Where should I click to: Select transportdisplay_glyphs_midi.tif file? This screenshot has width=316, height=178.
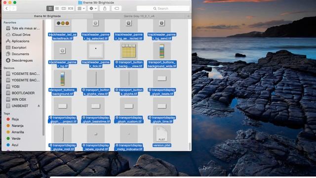point(63,138)
